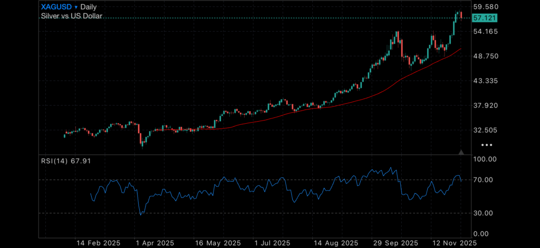The width and height of the screenshot is (540, 248).
Task: Select the current price tag 57.121
Action: pyautogui.click(x=485, y=18)
